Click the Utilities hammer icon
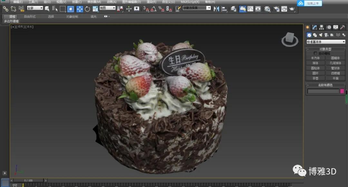This screenshot has width=348, height=187. 343,27
